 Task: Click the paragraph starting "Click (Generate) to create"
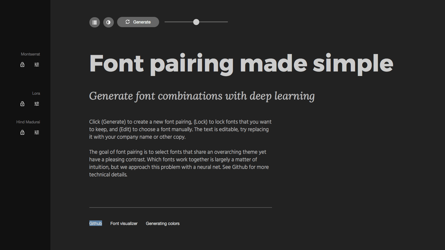pos(180,129)
